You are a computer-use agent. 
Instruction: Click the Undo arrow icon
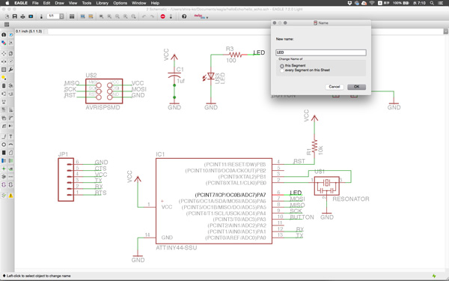point(144,16)
